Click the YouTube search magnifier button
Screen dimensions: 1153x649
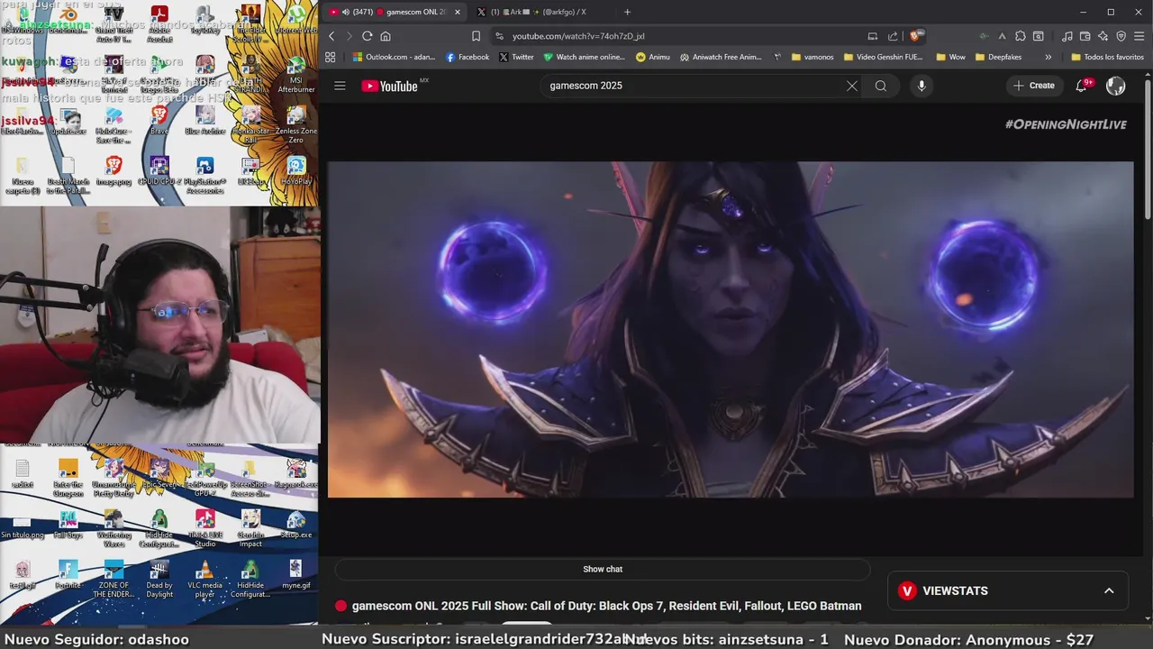pyautogui.click(x=881, y=86)
